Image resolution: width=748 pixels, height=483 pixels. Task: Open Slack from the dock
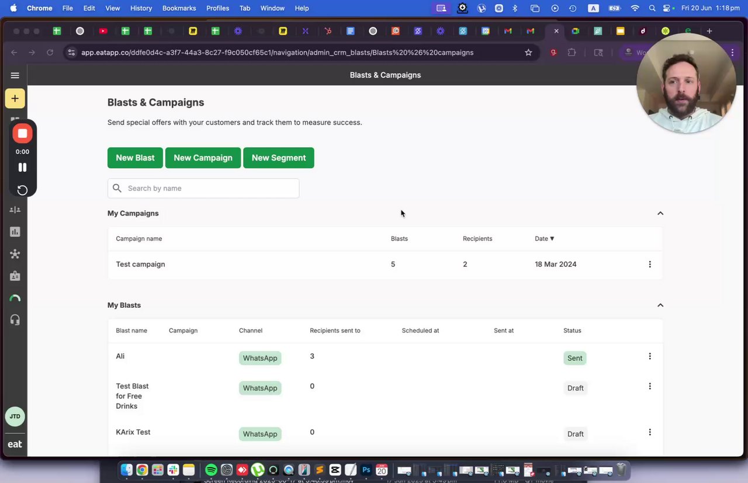(173, 470)
